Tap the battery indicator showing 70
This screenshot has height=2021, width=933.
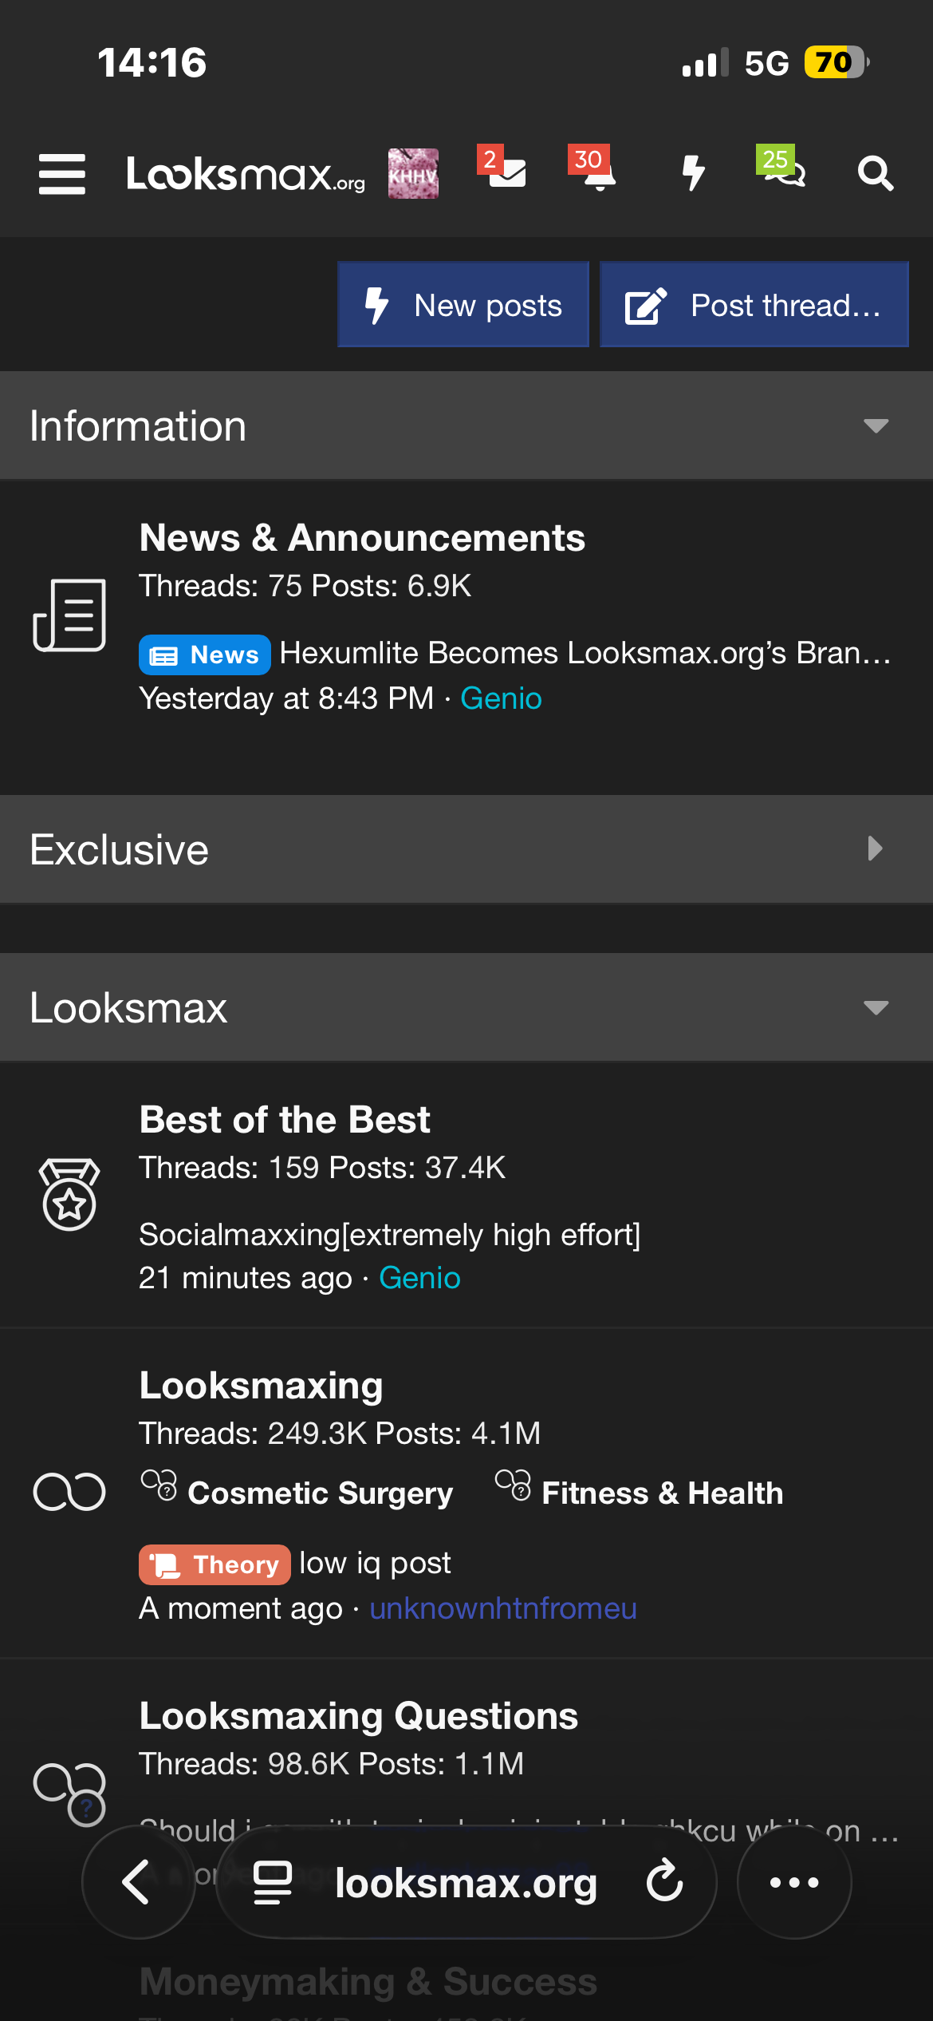836,62
